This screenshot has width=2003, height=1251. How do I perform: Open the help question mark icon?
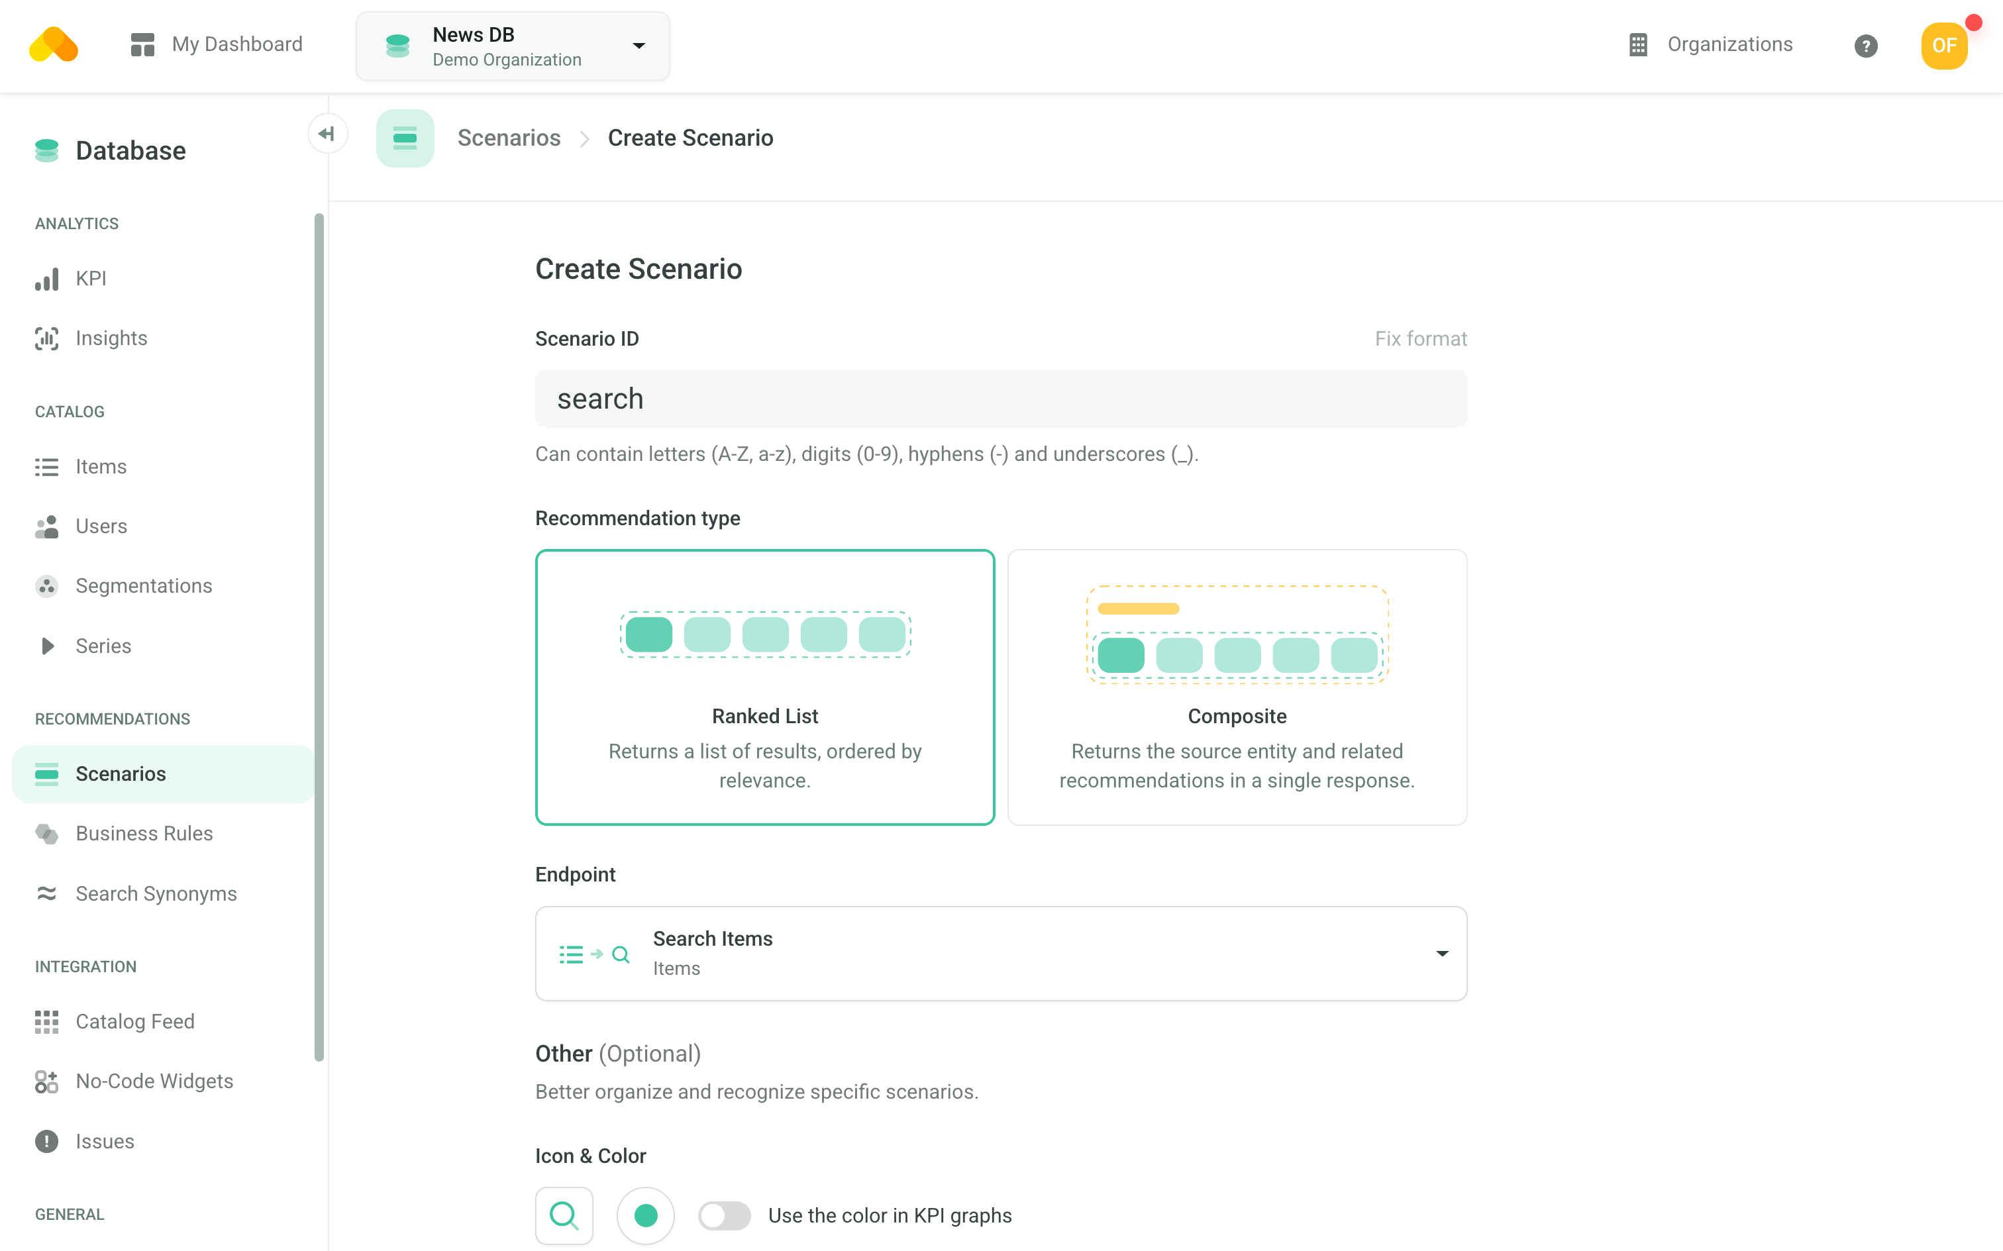coord(1865,46)
